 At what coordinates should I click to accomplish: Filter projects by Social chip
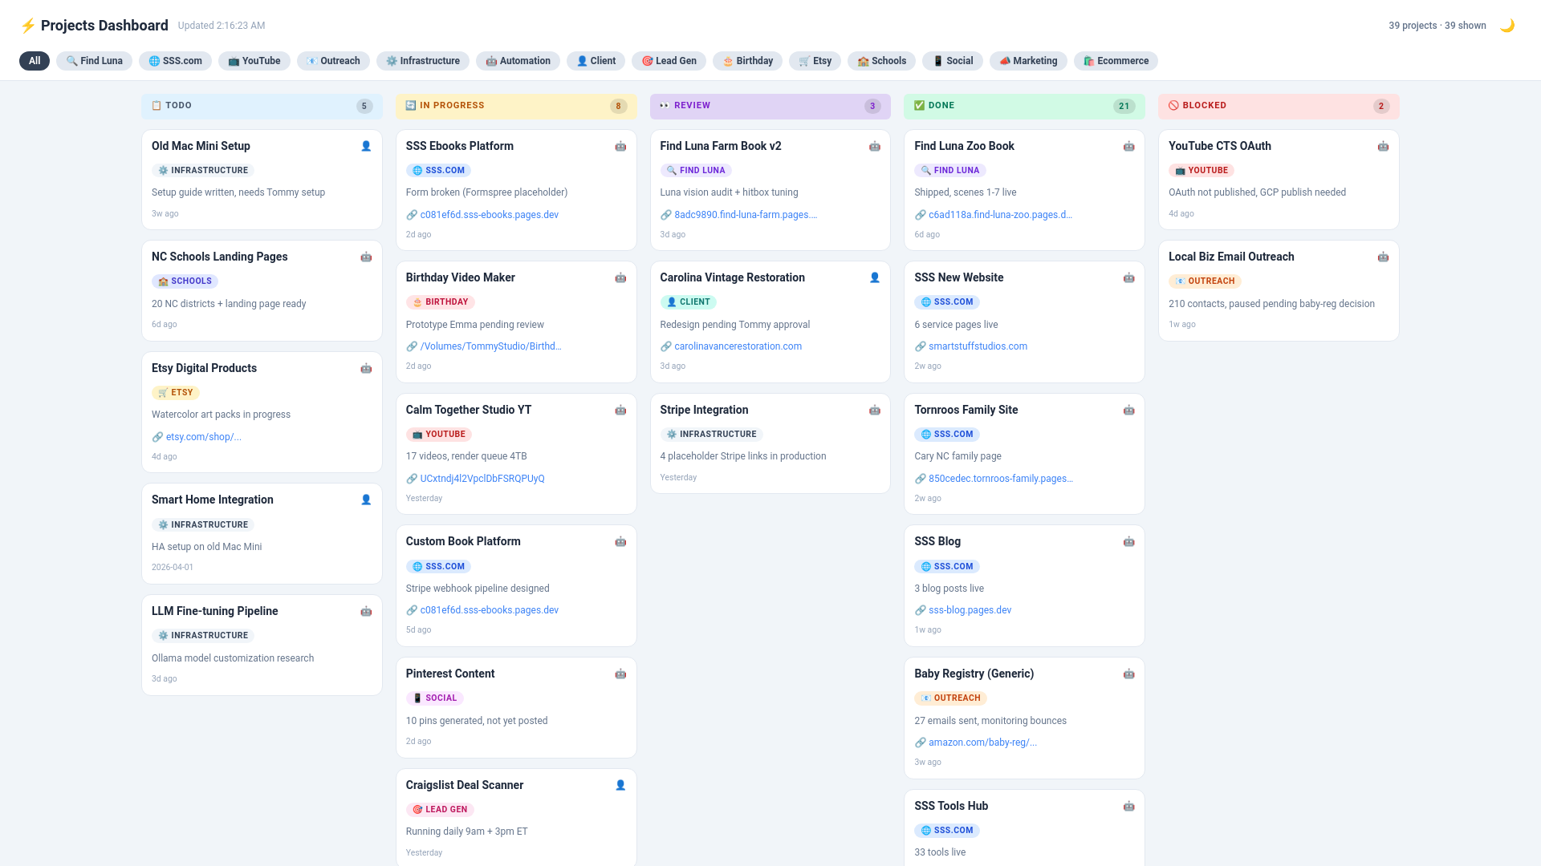tap(953, 61)
